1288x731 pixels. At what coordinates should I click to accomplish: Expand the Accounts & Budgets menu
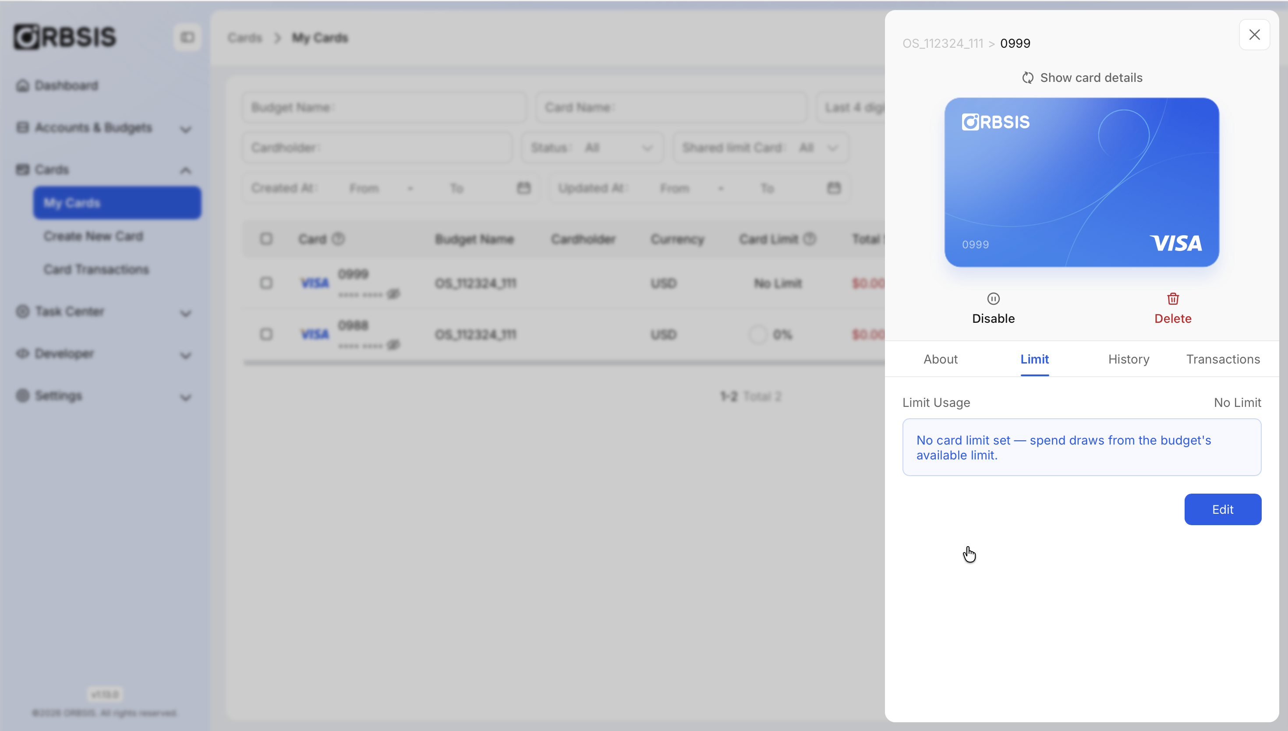tap(186, 129)
